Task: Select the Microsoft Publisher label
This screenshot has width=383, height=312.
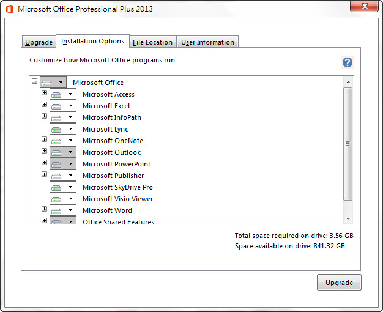Action: point(113,176)
